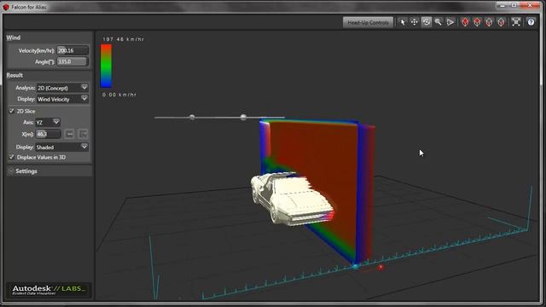The height and width of the screenshot is (307, 546).
Task: Open the slice Display Shaded dropdown
Action: pyautogui.click(x=61, y=147)
